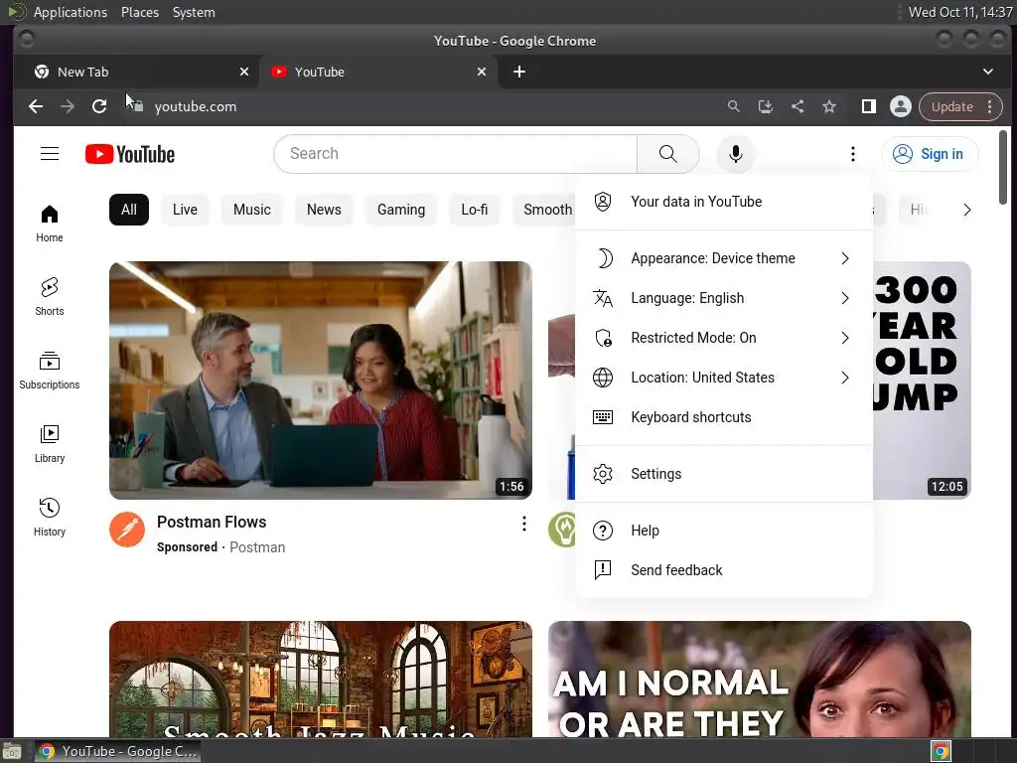Filter videos by Live chip

click(185, 210)
